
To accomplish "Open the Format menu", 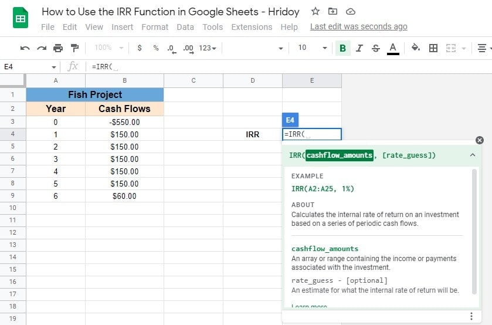I will click(x=155, y=27).
